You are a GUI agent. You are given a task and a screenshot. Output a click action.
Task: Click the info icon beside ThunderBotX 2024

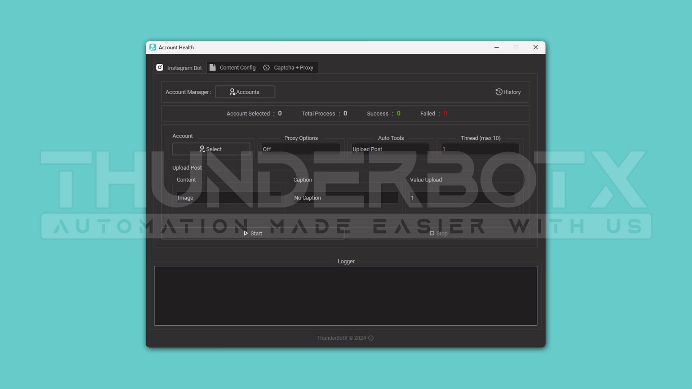[x=371, y=338]
